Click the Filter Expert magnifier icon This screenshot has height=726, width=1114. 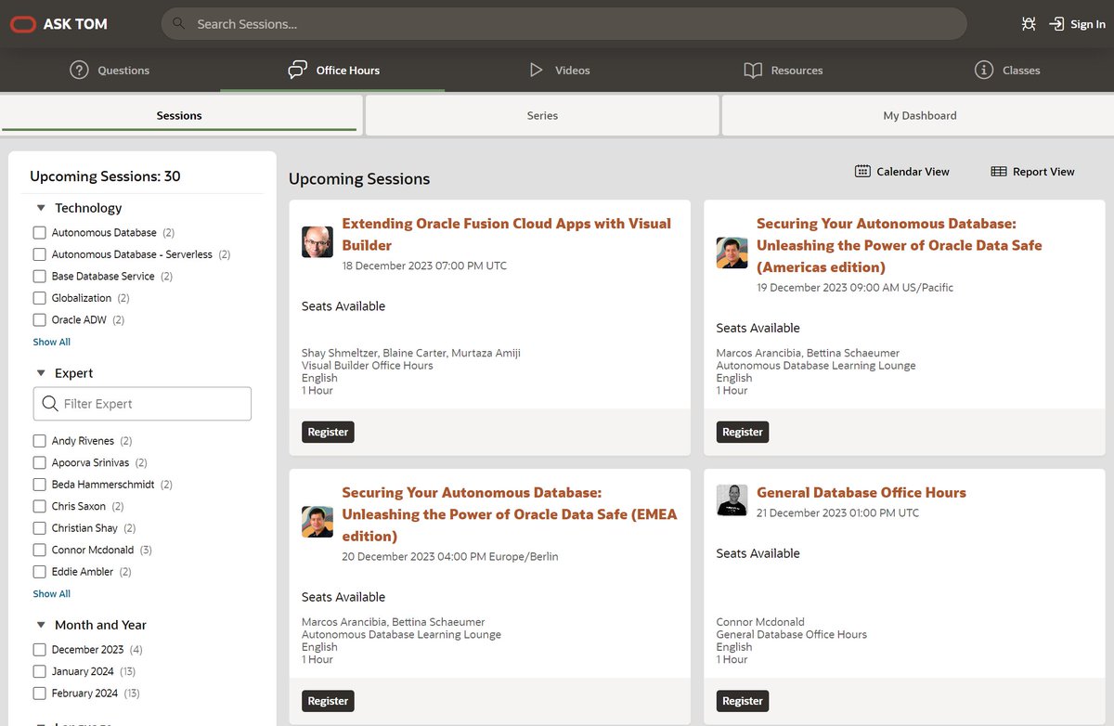(50, 404)
